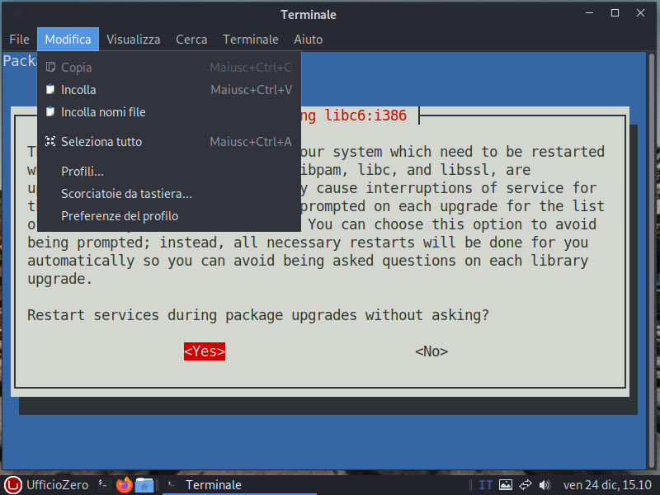Launch terminal from taskbar quick-launch icon
Screen dimensions: 660x495
[101, 485]
